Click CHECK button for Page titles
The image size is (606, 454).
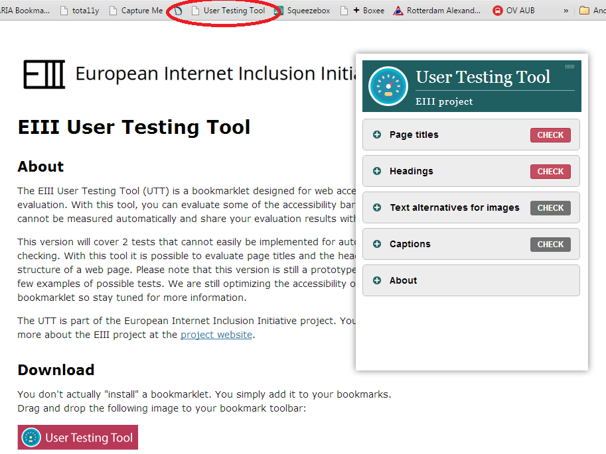pyautogui.click(x=550, y=135)
